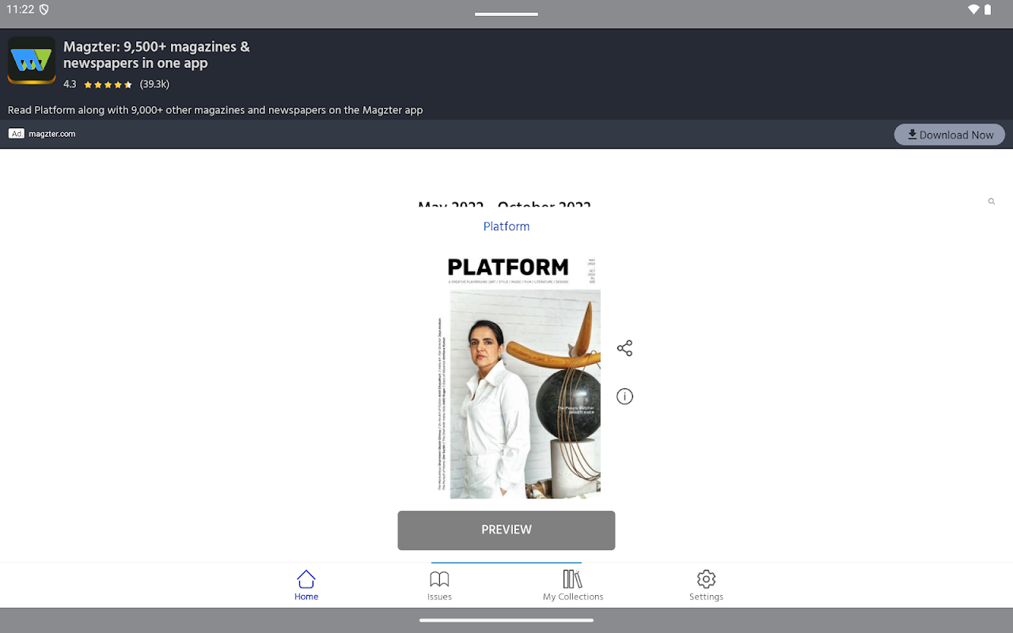1013x633 pixels.
Task: Click the Ad badge label
Action: point(16,134)
